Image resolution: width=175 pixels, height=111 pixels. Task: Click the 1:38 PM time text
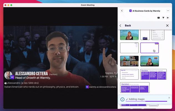[104, 77]
